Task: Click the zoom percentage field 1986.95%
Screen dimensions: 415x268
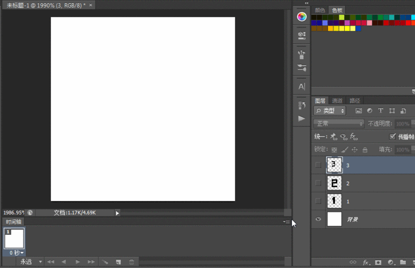Action: [14, 212]
